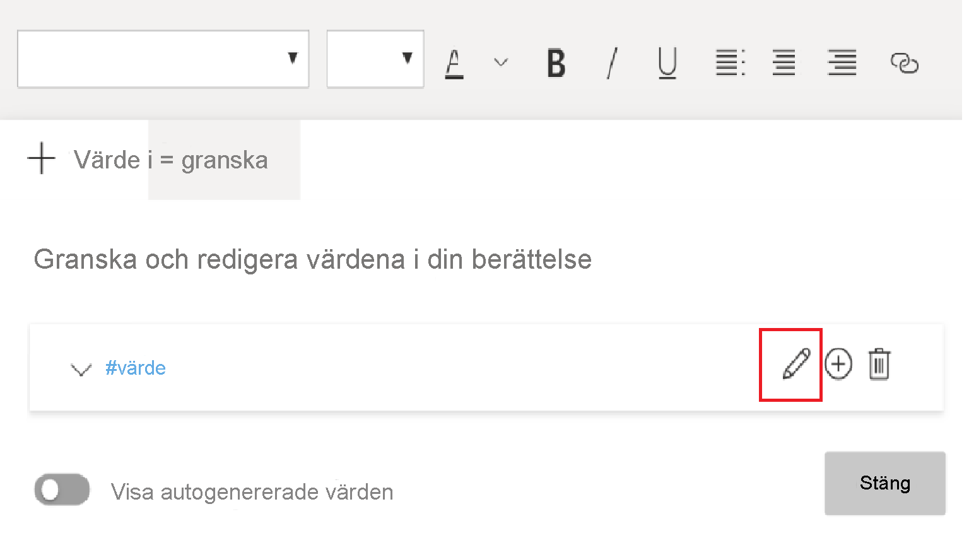Click the font color icon

tap(454, 64)
